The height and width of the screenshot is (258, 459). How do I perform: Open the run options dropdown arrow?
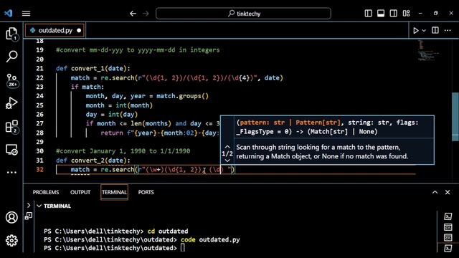[x=424, y=30]
